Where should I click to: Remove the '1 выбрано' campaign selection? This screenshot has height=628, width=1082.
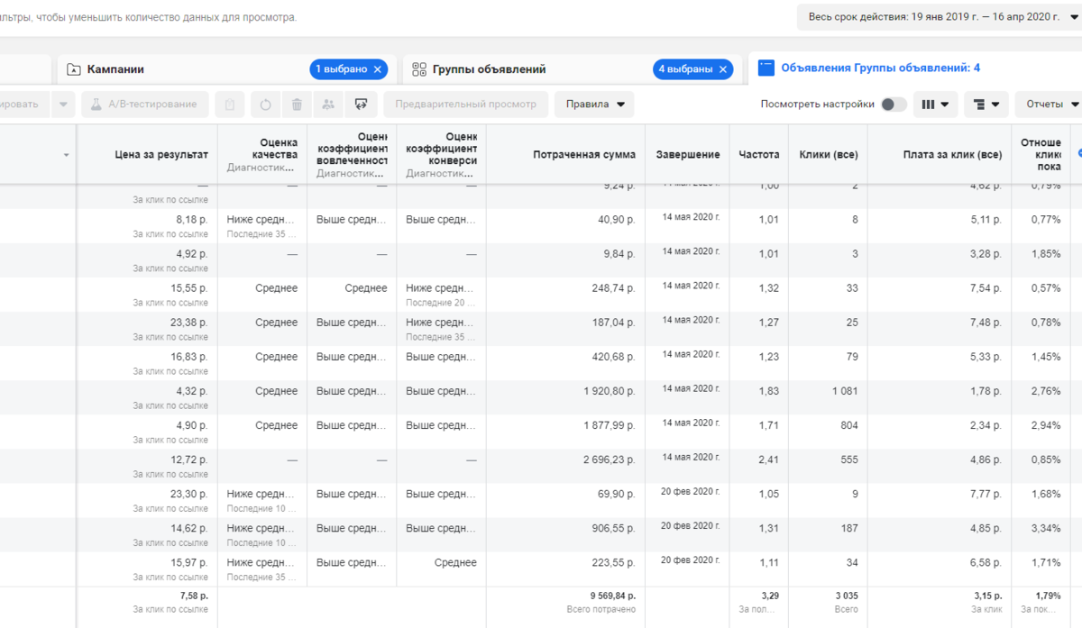point(378,69)
